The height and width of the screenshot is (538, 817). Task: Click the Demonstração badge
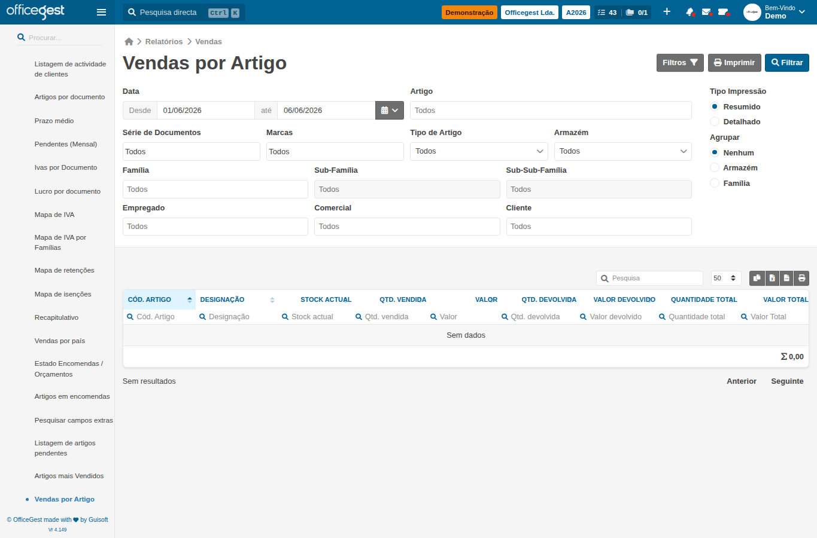pyautogui.click(x=469, y=12)
